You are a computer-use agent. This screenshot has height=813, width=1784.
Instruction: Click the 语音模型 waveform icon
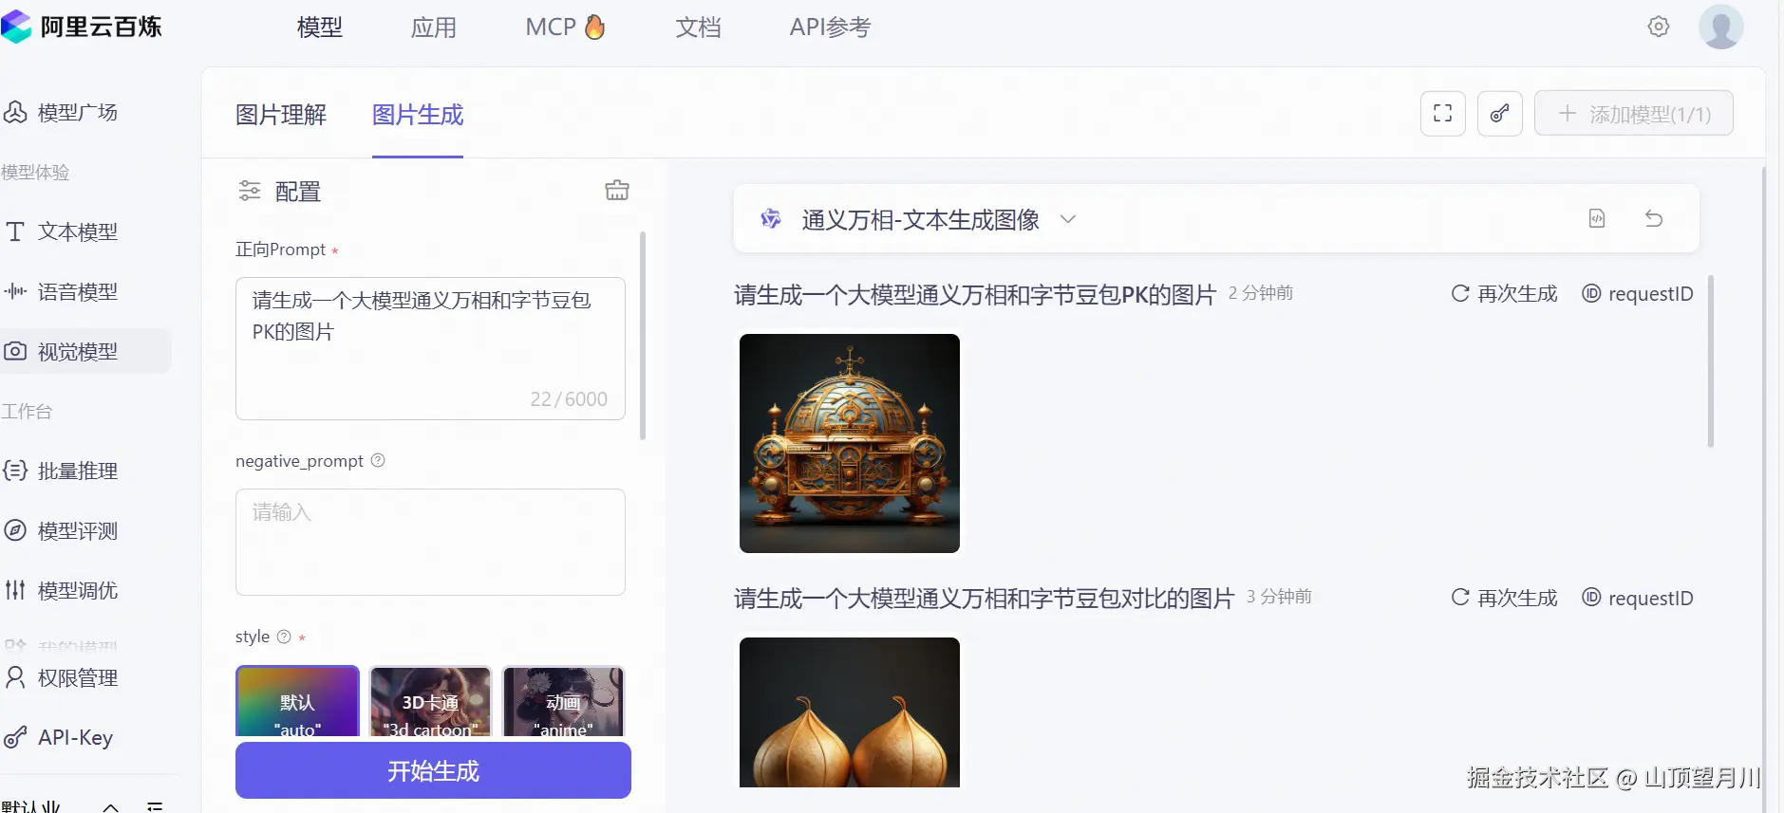coord(15,291)
